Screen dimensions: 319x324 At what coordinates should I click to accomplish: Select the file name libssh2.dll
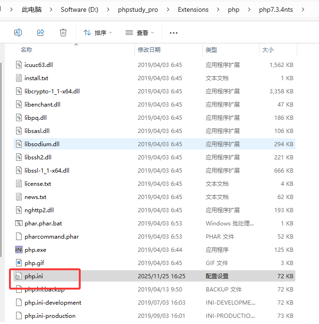click(38, 158)
